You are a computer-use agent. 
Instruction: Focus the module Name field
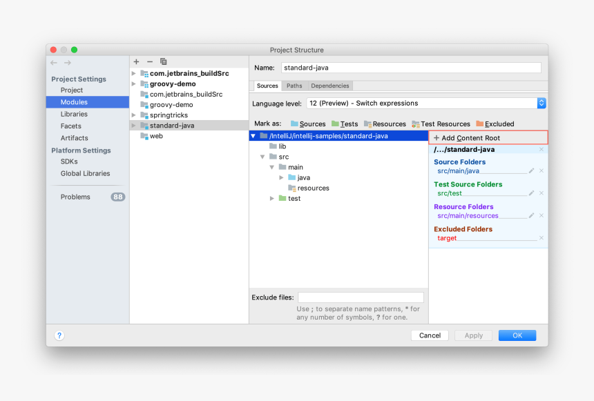pyautogui.click(x=411, y=68)
